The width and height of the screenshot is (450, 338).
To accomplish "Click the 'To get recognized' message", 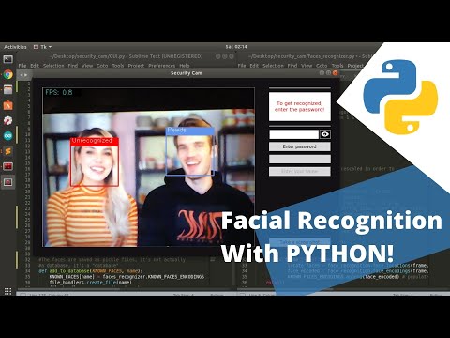I will (300, 106).
